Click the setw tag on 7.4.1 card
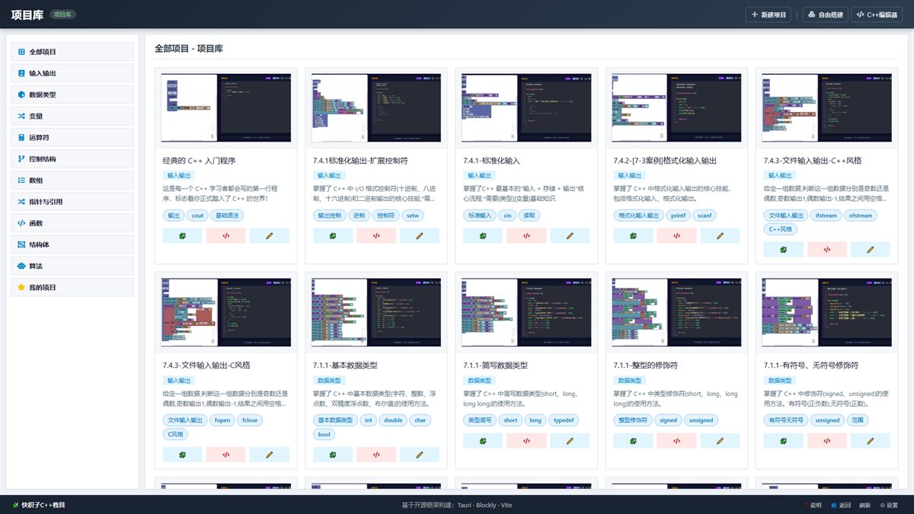This screenshot has height=514, width=914. [413, 215]
